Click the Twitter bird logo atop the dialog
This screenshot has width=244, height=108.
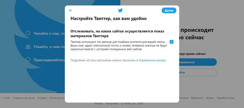point(120,10)
